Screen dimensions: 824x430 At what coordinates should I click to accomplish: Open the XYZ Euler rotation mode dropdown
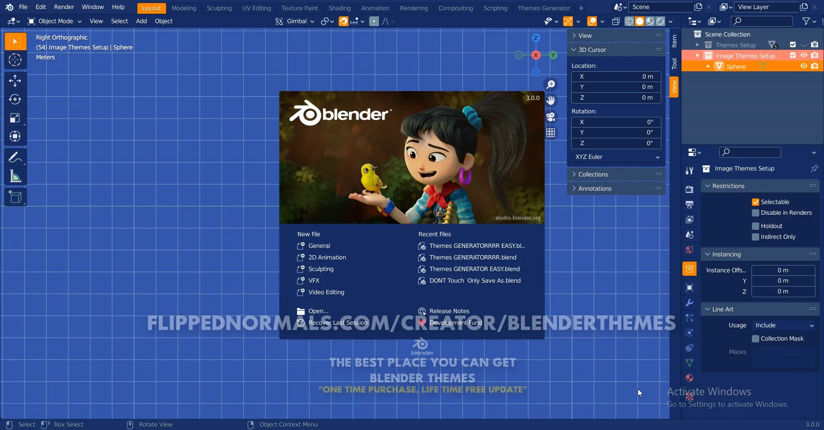[x=617, y=157]
